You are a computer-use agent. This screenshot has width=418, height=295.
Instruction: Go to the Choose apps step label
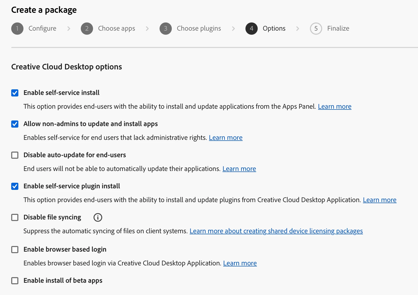click(x=116, y=28)
